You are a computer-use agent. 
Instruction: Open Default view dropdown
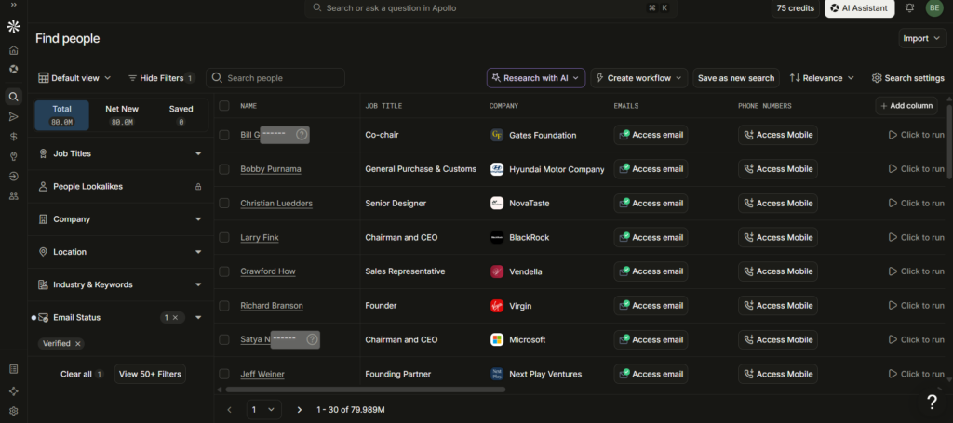74,78
